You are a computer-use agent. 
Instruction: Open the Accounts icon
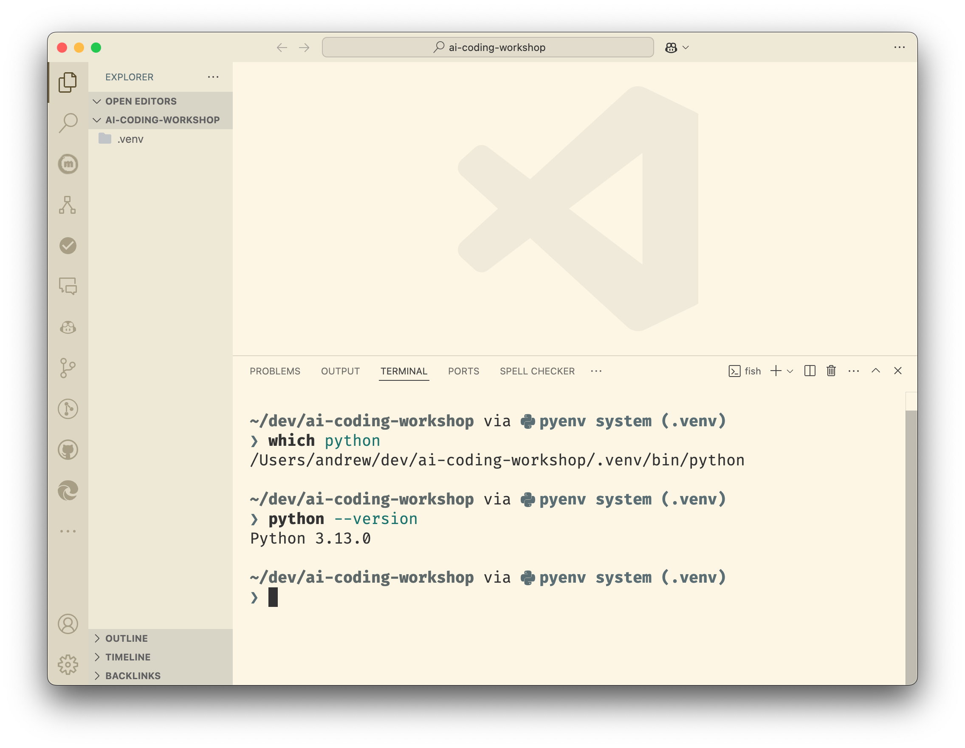pyautogui.click(x=68, y=624)
